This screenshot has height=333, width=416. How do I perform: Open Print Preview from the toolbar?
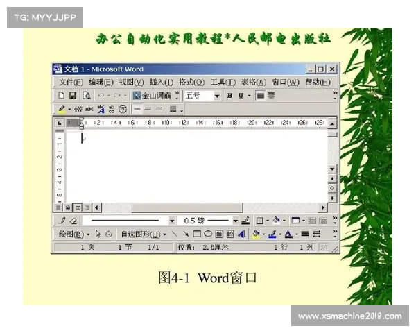pyautogui.click(x=87, y=95)
